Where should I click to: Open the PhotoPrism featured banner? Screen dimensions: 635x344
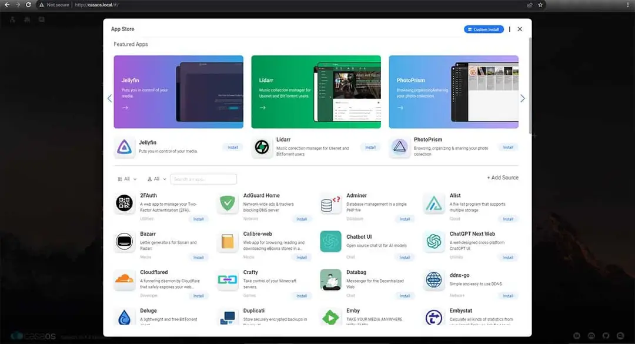[453, 92]
